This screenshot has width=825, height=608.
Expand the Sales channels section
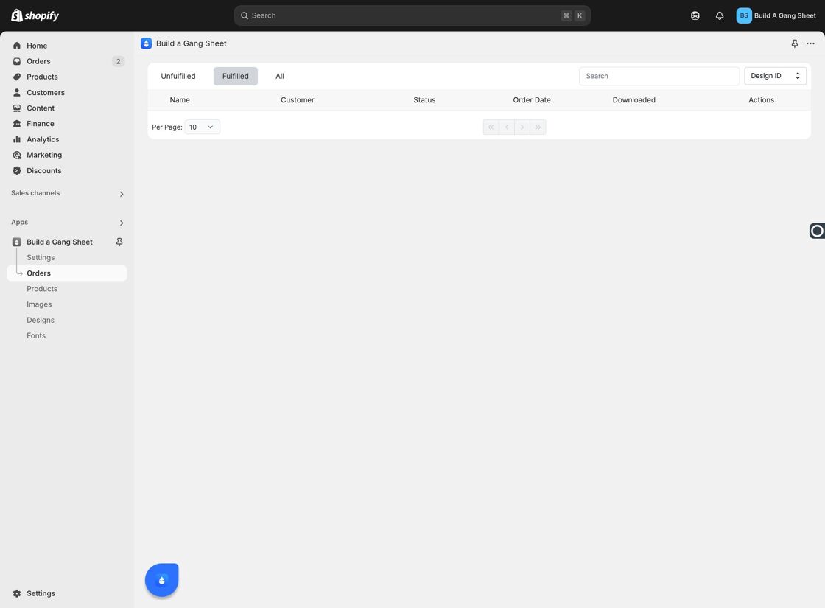(122, 194)
